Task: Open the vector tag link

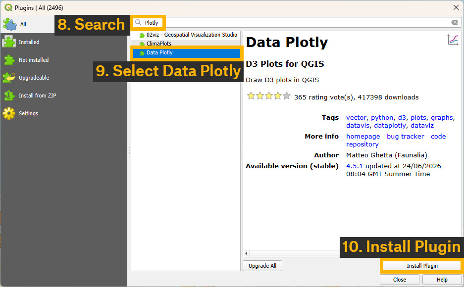Action: pos(356,118)
